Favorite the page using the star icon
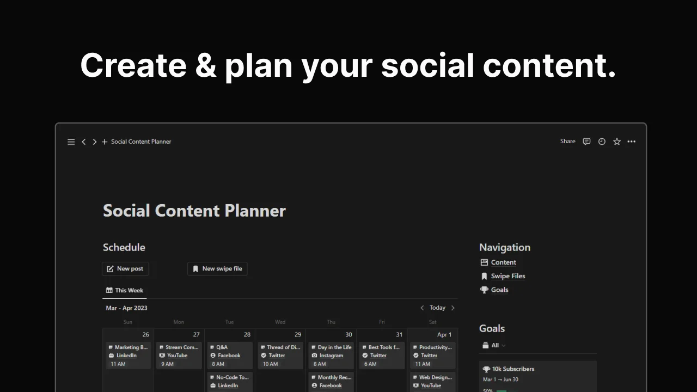The width and height of the screenshot is (697, 392). pyautogui.click(x=616, y=141)
